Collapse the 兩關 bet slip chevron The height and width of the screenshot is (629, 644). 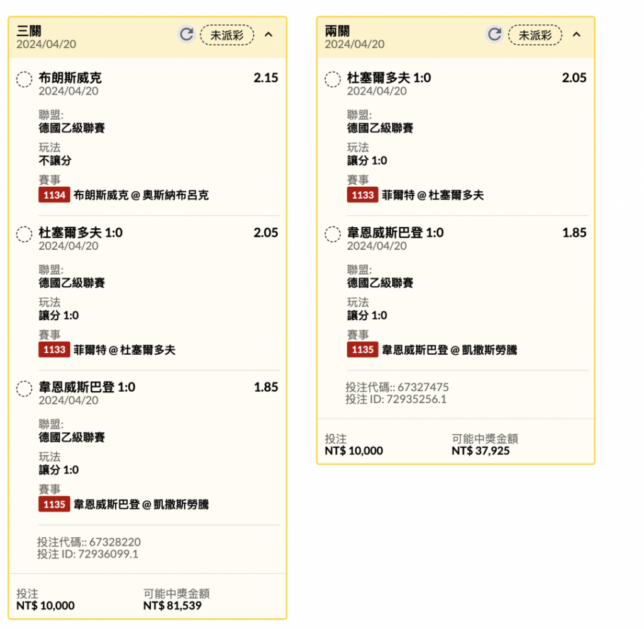tap(577, 35)
